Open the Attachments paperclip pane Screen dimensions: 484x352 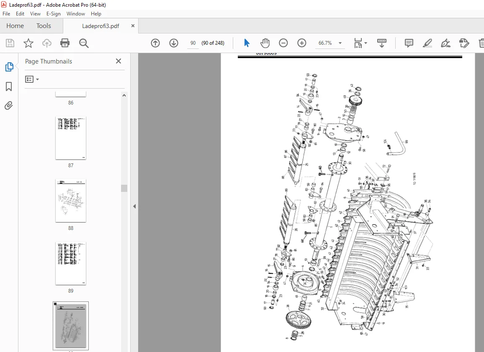[9, 106]
